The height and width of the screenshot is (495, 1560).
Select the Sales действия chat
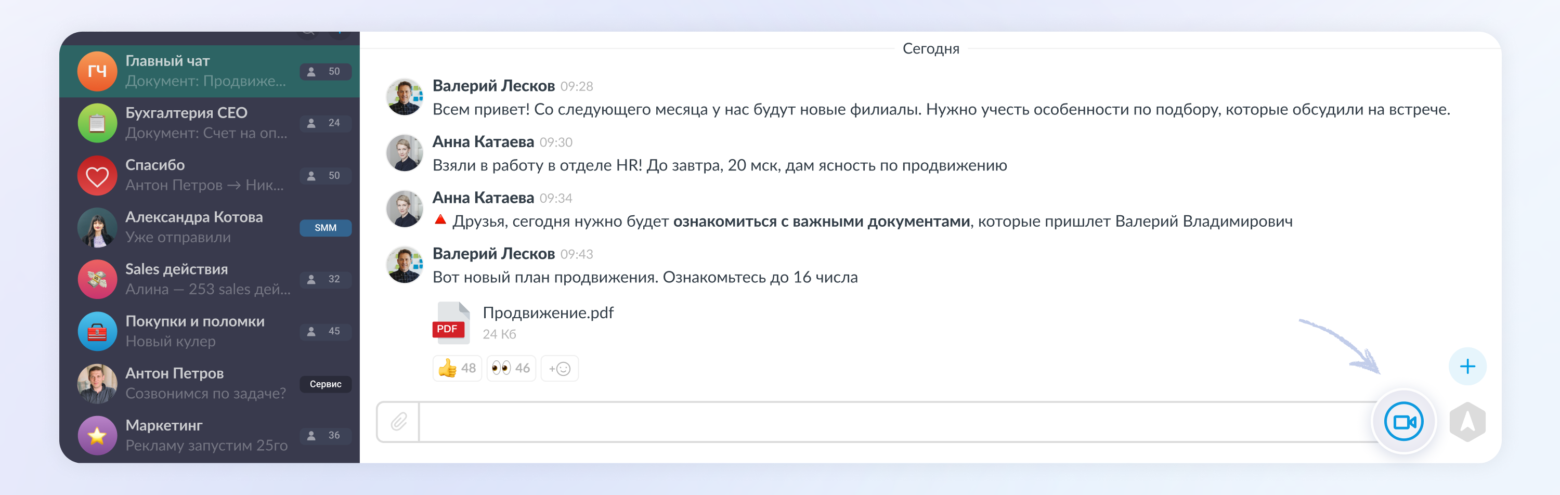coord(206,279)
